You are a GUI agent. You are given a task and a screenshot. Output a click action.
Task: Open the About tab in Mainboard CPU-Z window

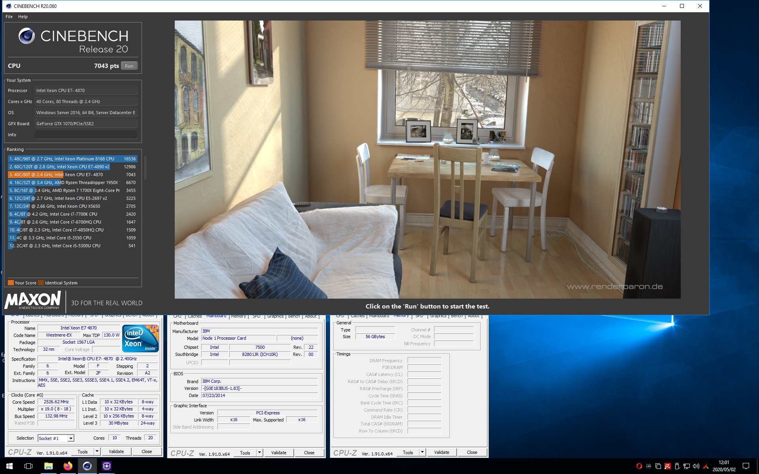pyautogui.click(x=311, y=316)
